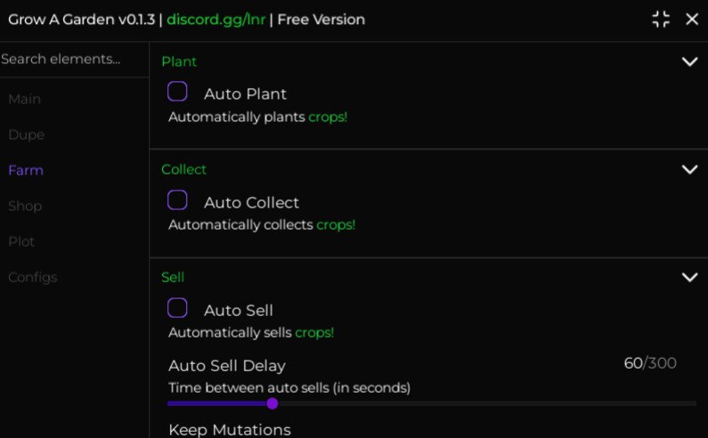This screenshot has height=438, width=708.
Task: Open the Configs tab
Action: (33, 277)
